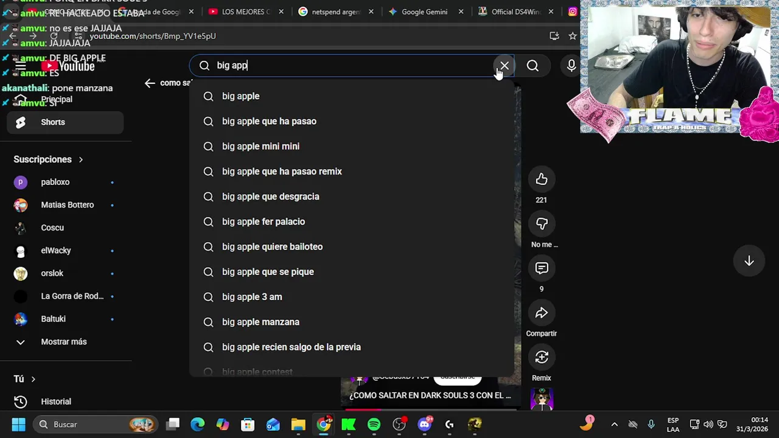
Task: Select suggestion 'big apple recien salgo de la previa'
Action: point(352,347)
